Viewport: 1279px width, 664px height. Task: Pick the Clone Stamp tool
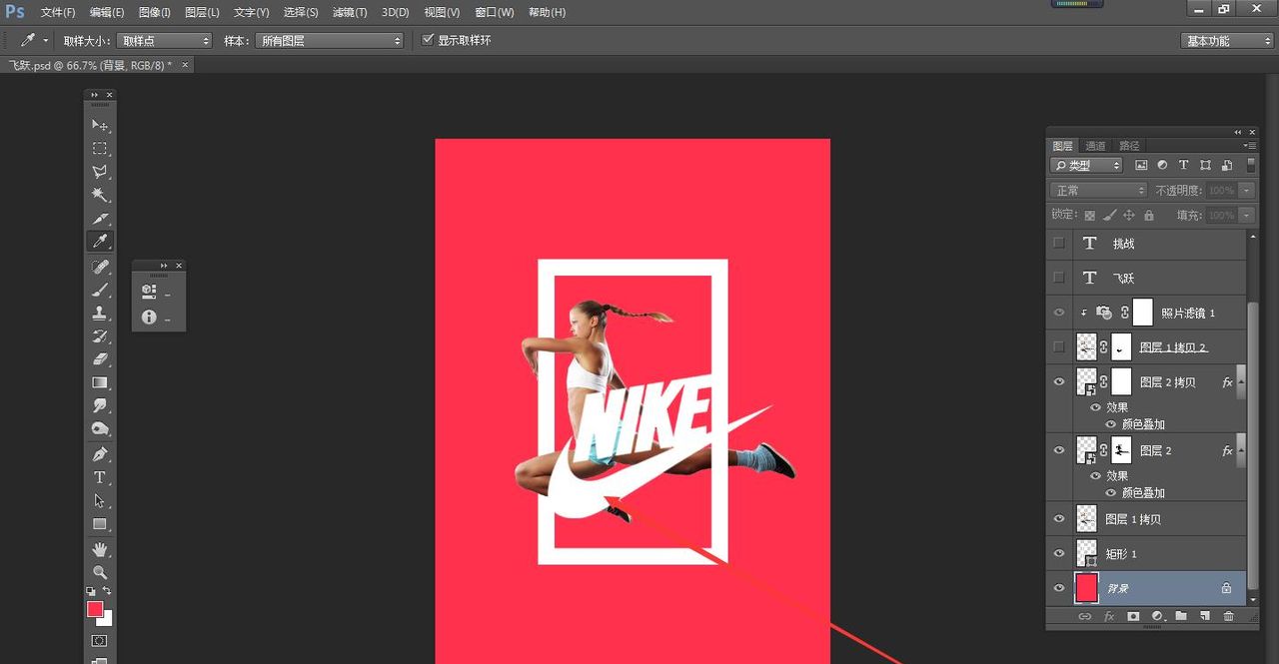pos(100,313)
